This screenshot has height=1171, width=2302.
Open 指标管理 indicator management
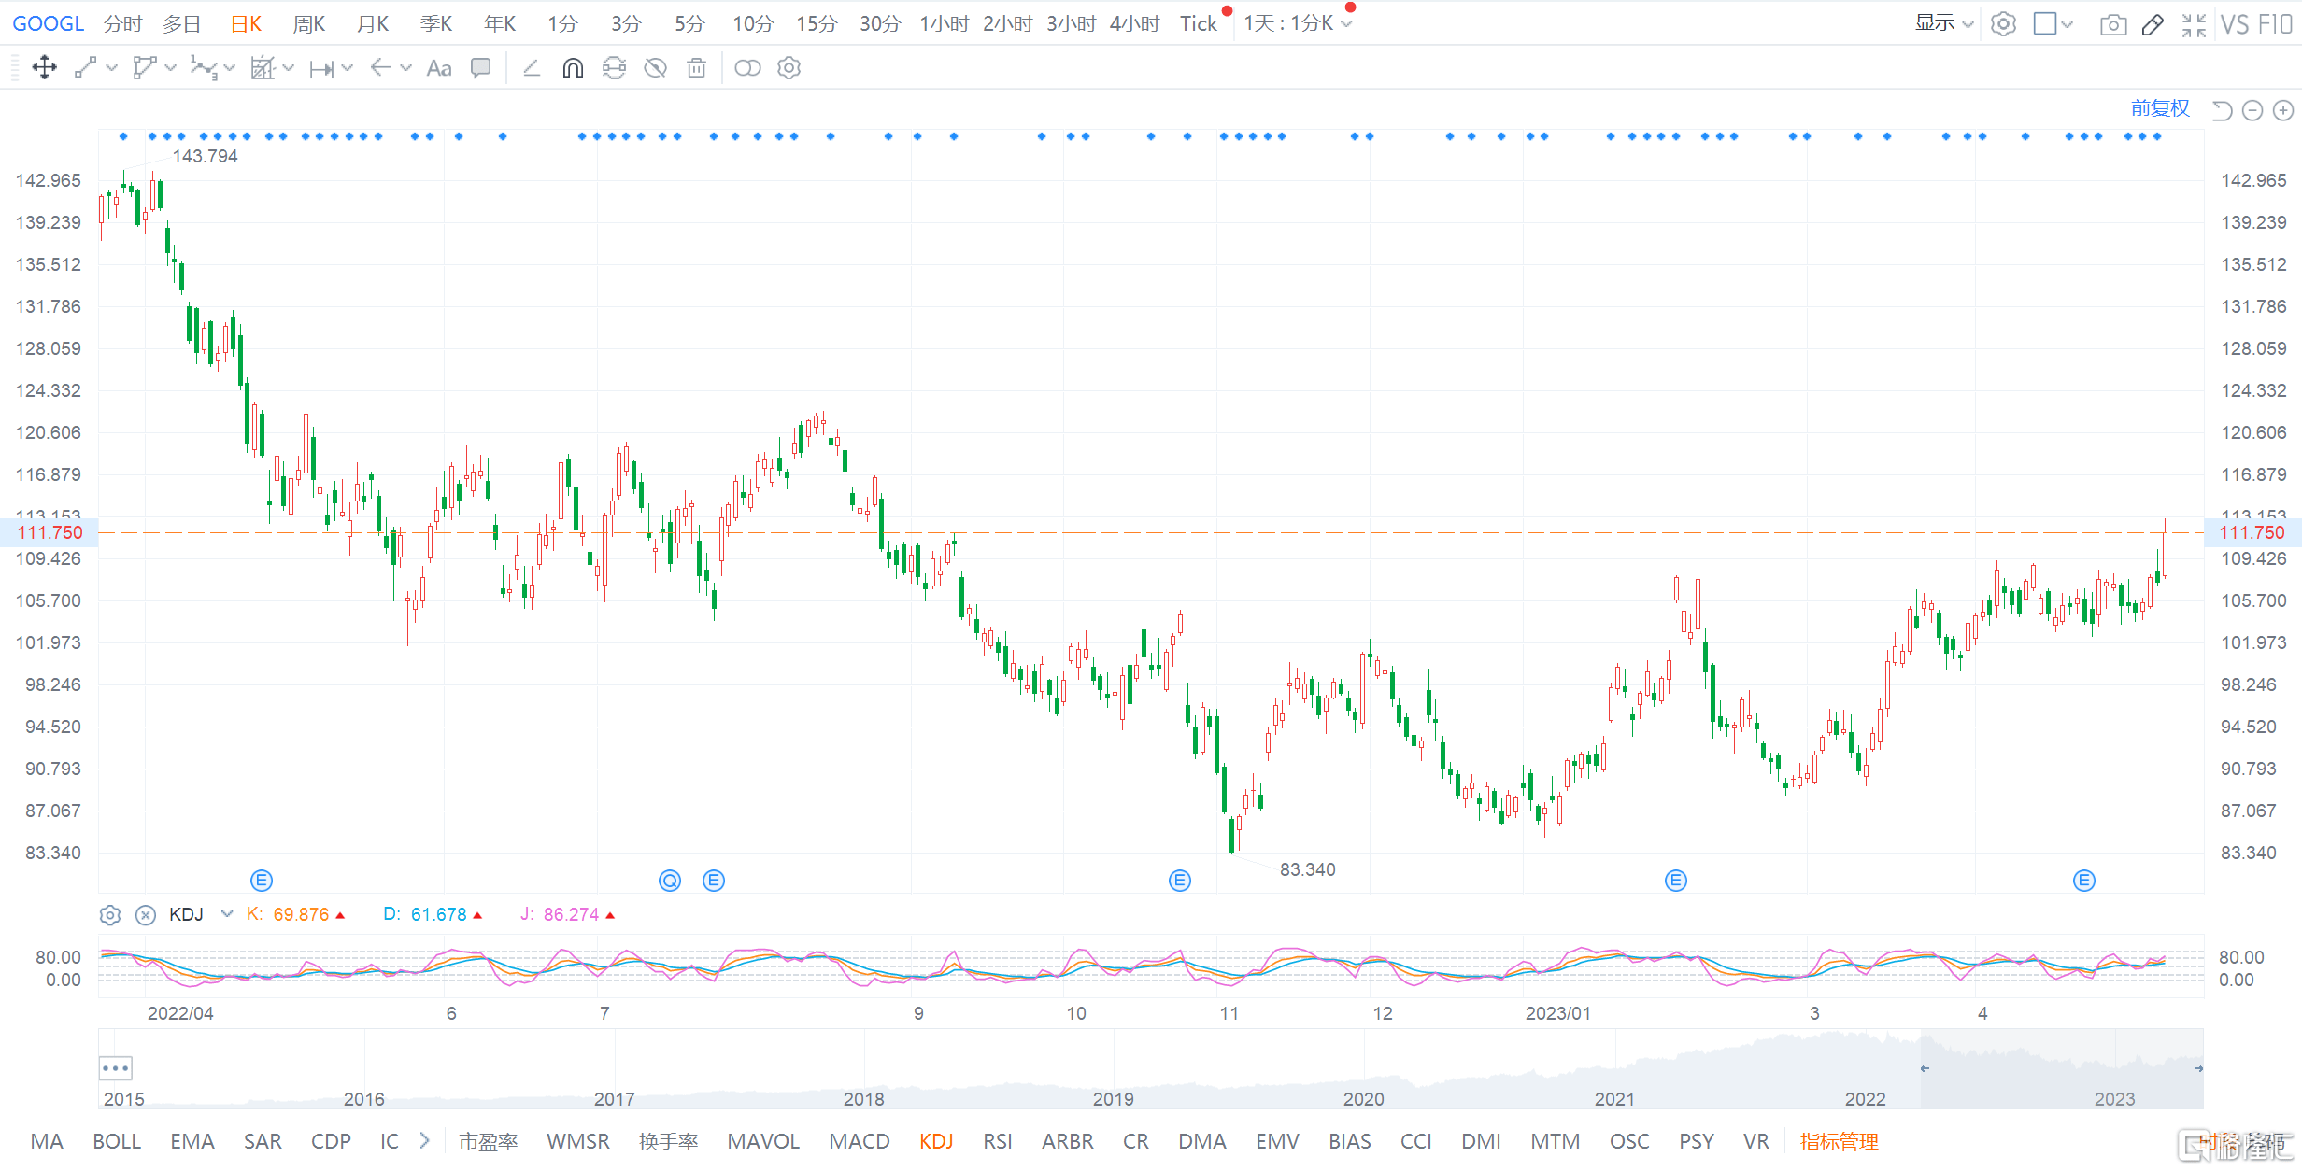tap(1839, 1141)
